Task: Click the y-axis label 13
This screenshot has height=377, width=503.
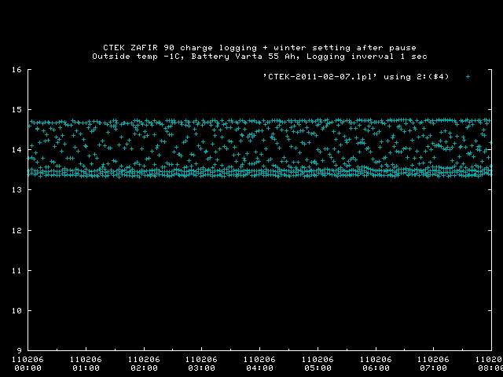Action: point(16,190)
